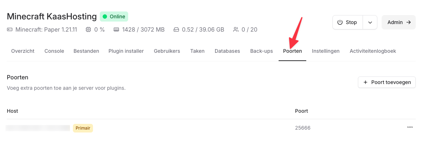The image size is (424, 149).
Task: Click the game controller icon near Minecraft: Paper
Action: 10,29
